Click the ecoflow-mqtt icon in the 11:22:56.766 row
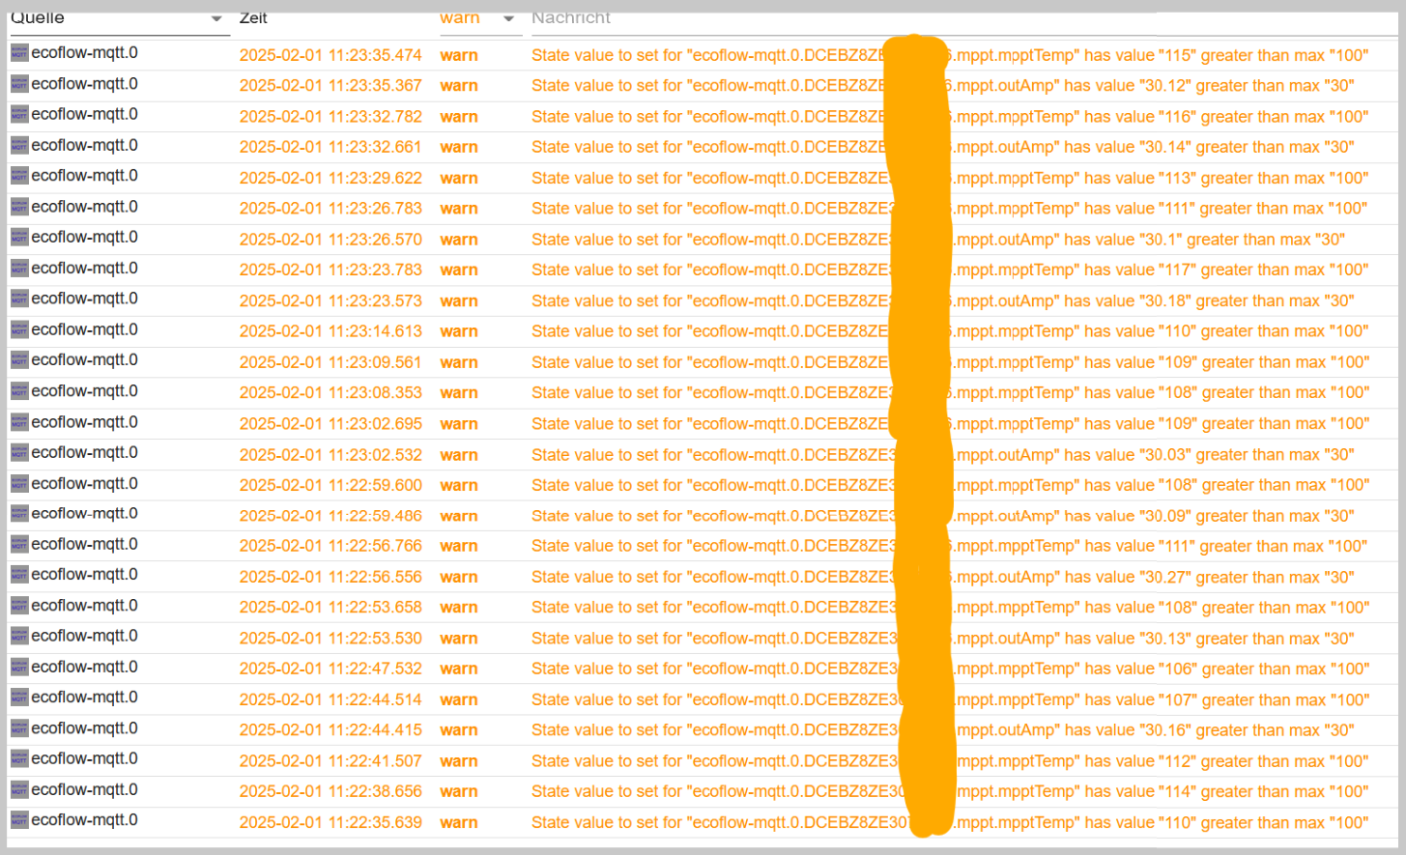 click(x=19, y=544)
